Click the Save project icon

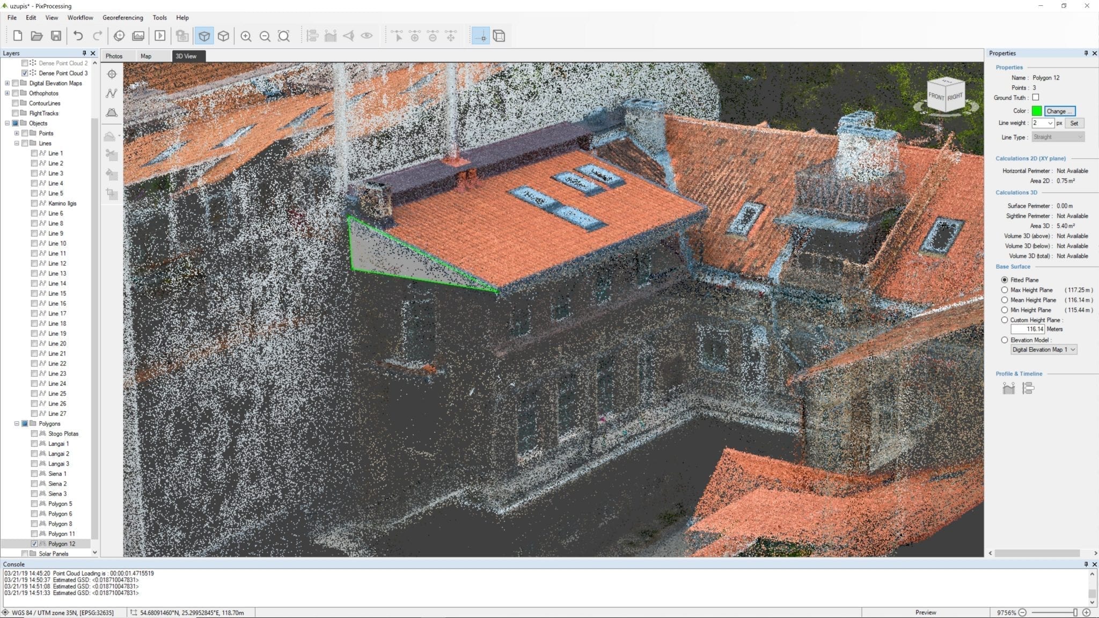tap(56, 36)
